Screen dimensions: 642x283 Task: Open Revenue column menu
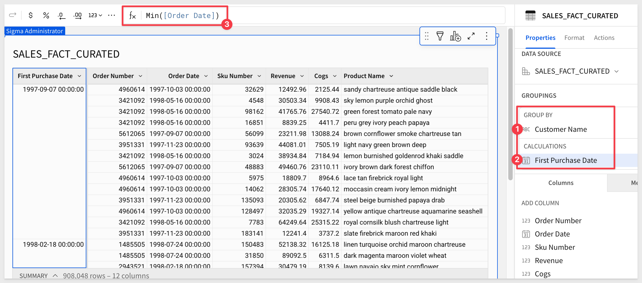pyautogui.click(x=302, y=76)
